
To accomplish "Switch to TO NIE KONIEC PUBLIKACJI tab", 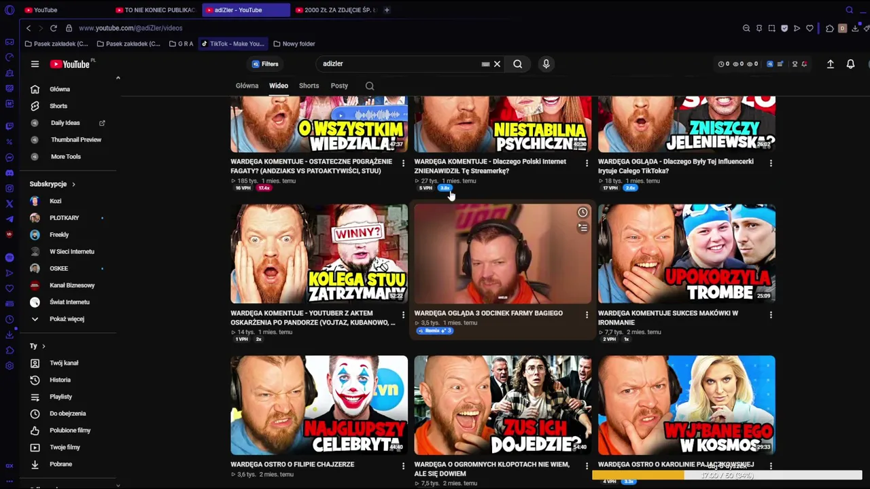I will [156, 10].
